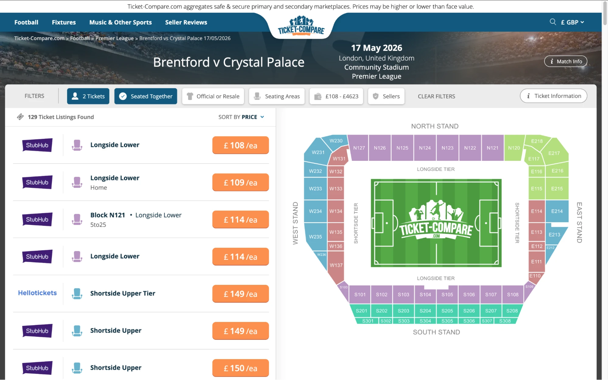608x380 pixels.
Task: Expand the £ GBP currency selector
Action: pos(572,22)
